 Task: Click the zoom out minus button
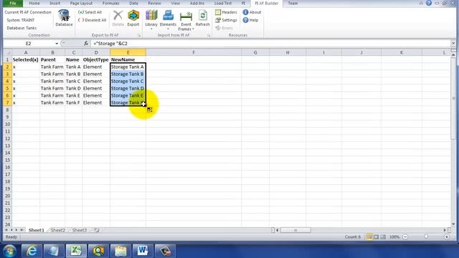pyautogui.click(x=405, y=237)
